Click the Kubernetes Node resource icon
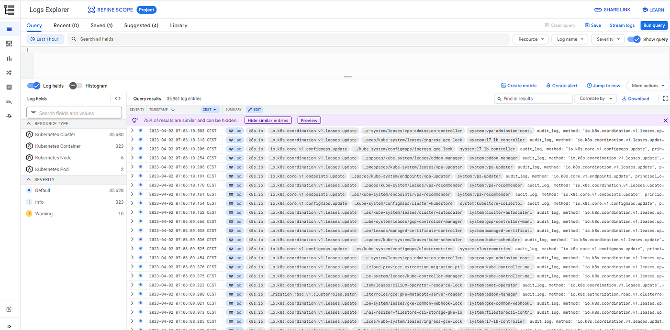Screen dimensions: 670x330 pyautogui.click(x=29, y=158)
